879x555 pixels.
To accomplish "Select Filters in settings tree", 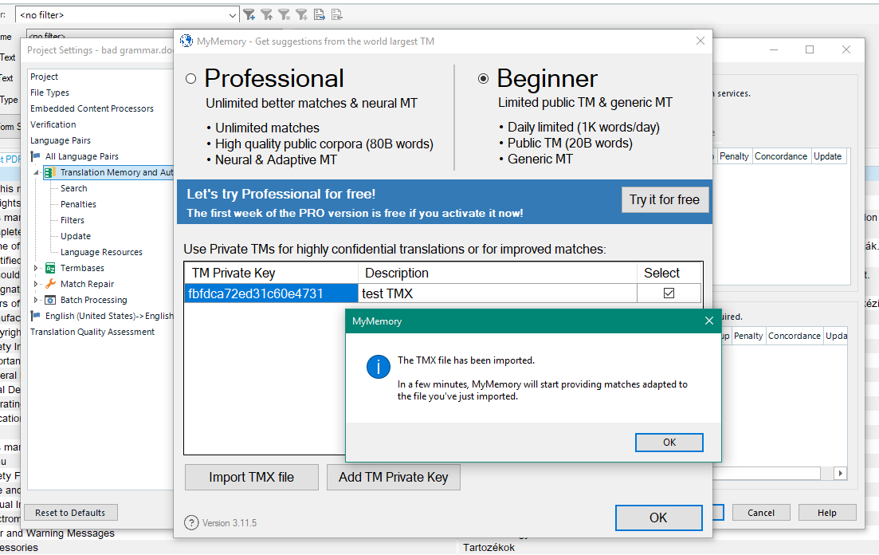I will click(x=73, y=221).
